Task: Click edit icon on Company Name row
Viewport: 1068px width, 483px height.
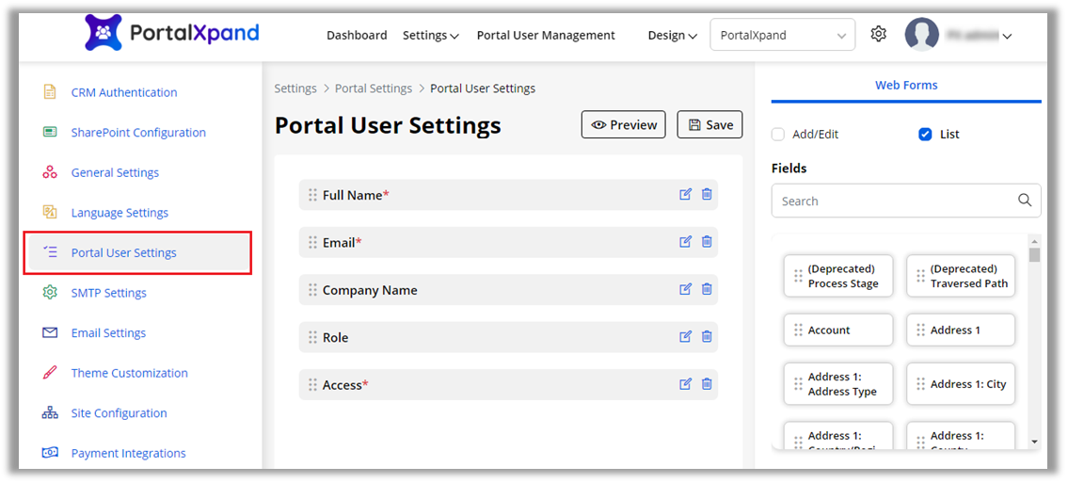Action: click(x=685, y=290)
